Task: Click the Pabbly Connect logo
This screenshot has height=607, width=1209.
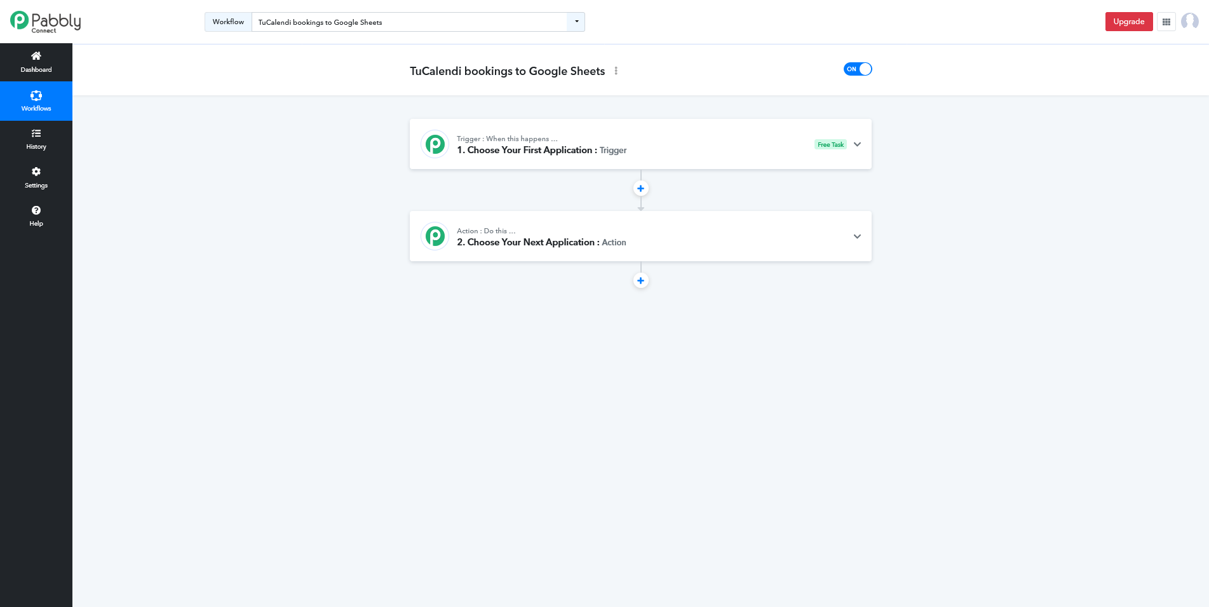Action: click(x=46, y=22)
